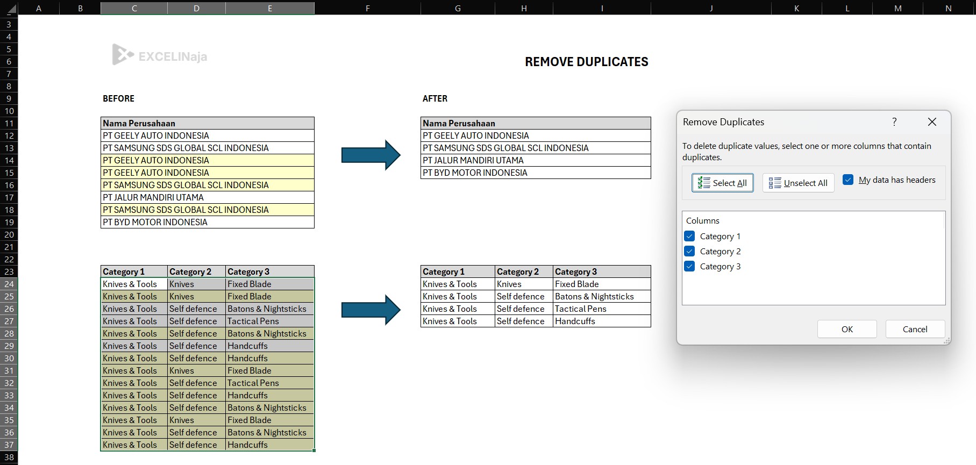Select column F header

[x=367, y=8]
